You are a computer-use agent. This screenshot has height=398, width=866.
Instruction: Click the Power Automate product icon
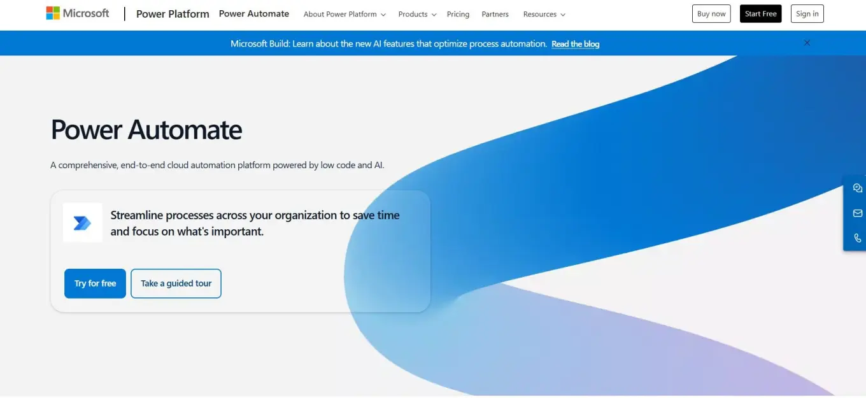(x=83, y=223)
